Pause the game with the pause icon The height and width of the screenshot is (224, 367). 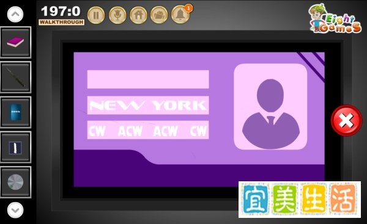(x=96, y=15)
